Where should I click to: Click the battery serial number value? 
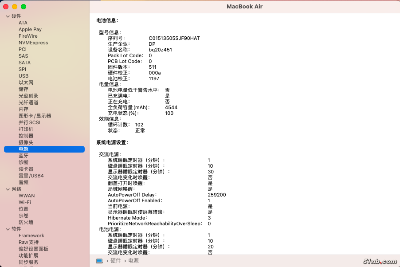pyautogui.click(x=174, y=38)
